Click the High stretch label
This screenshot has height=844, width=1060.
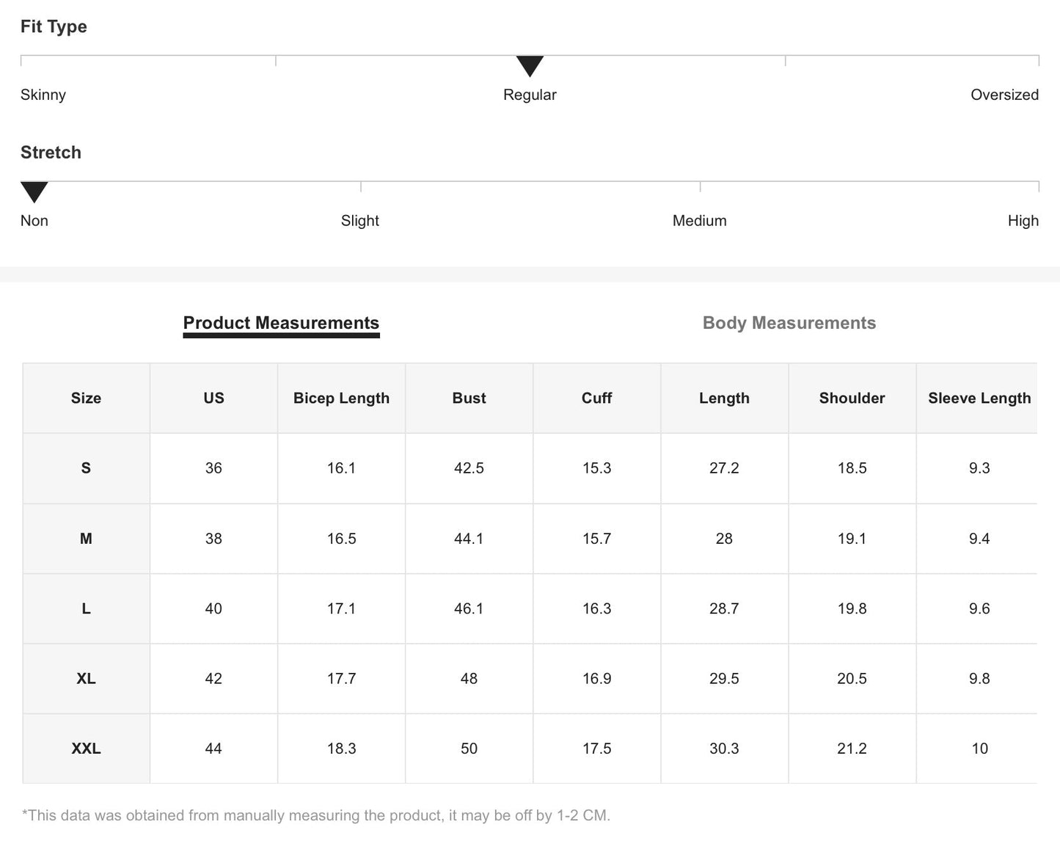[1023, 221]
